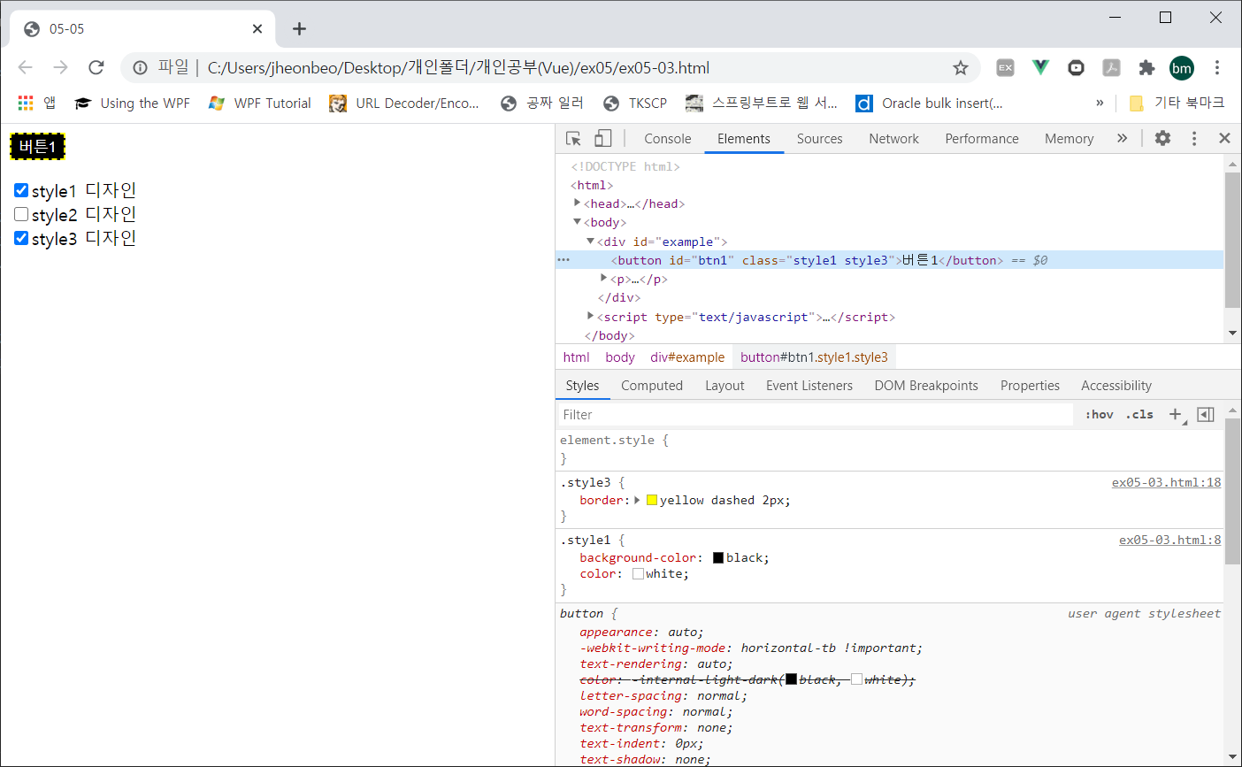Viewport: 1242px width, 767px height.
Task: Click the 버튼1 page button
Action: click(37, 146)
